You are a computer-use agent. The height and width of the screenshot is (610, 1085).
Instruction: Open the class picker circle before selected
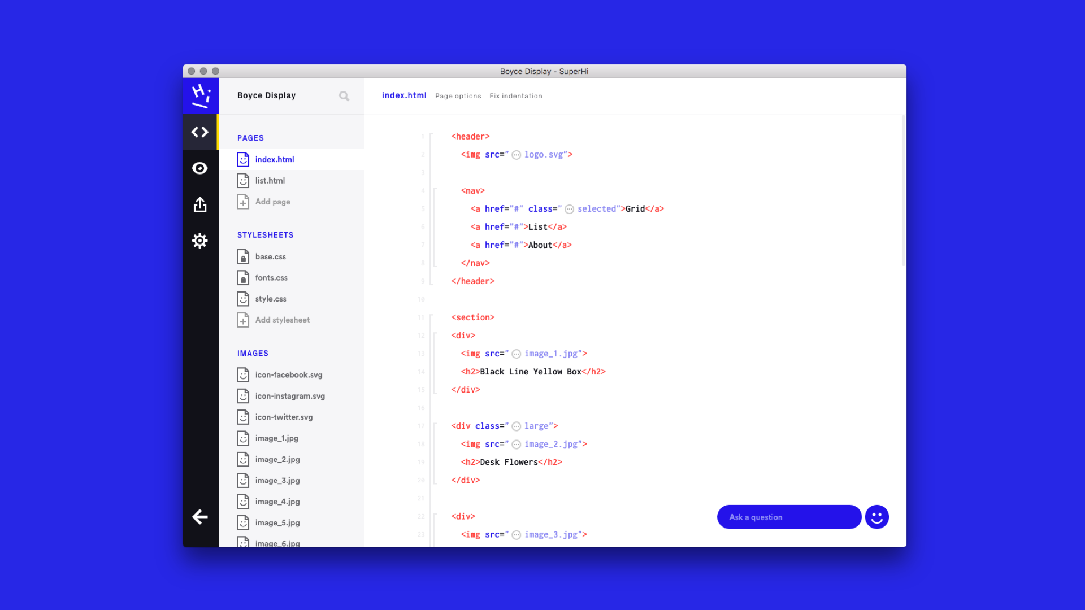click(570, 209)
